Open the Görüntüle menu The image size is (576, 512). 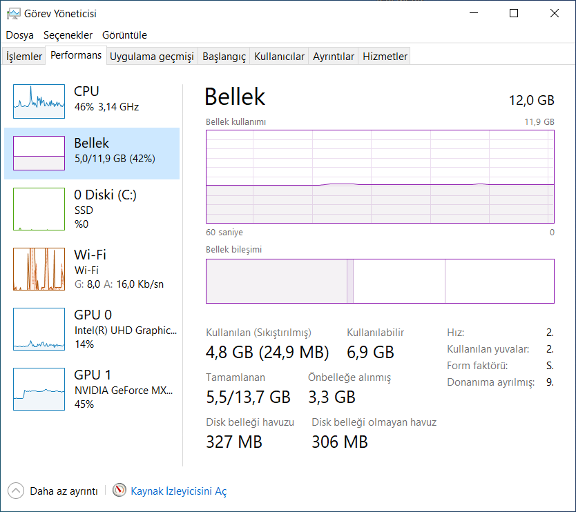[124, 35]
